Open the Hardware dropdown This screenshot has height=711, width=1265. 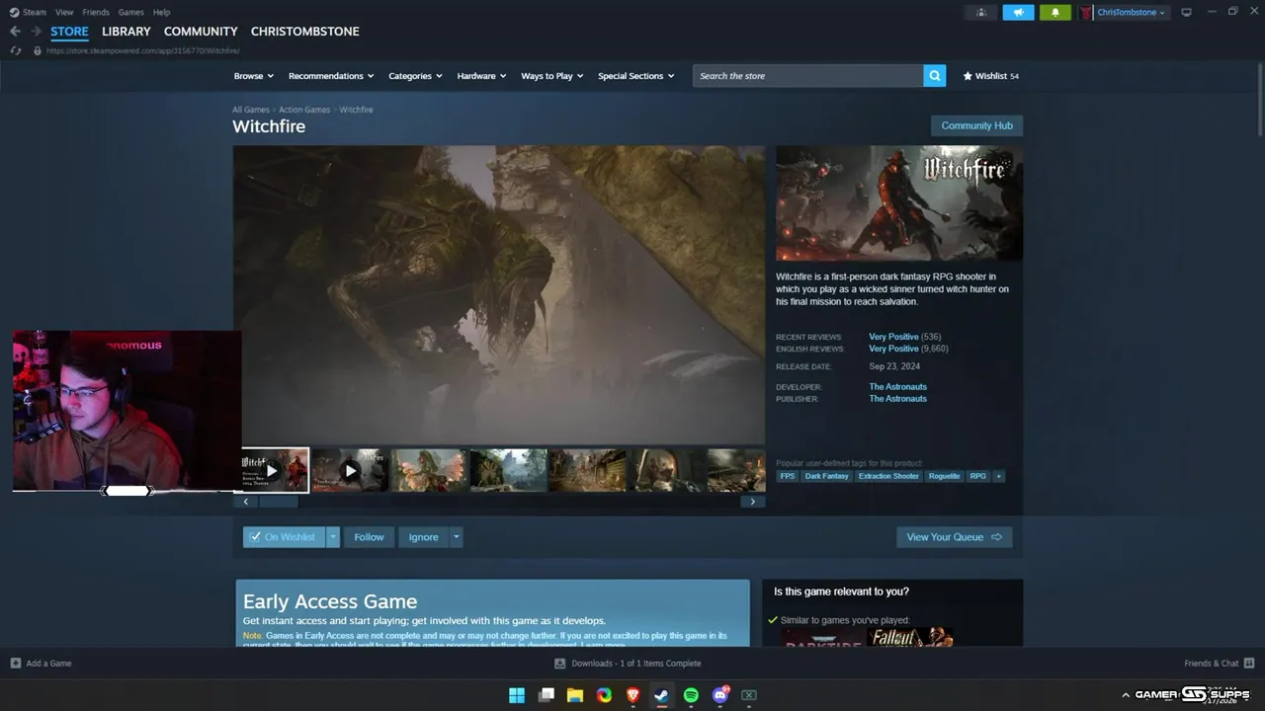point(481,76)
